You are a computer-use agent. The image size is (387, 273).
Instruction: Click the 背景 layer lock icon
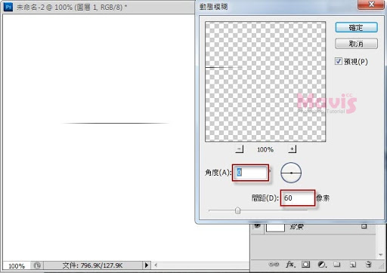click(x=364, y=226)
